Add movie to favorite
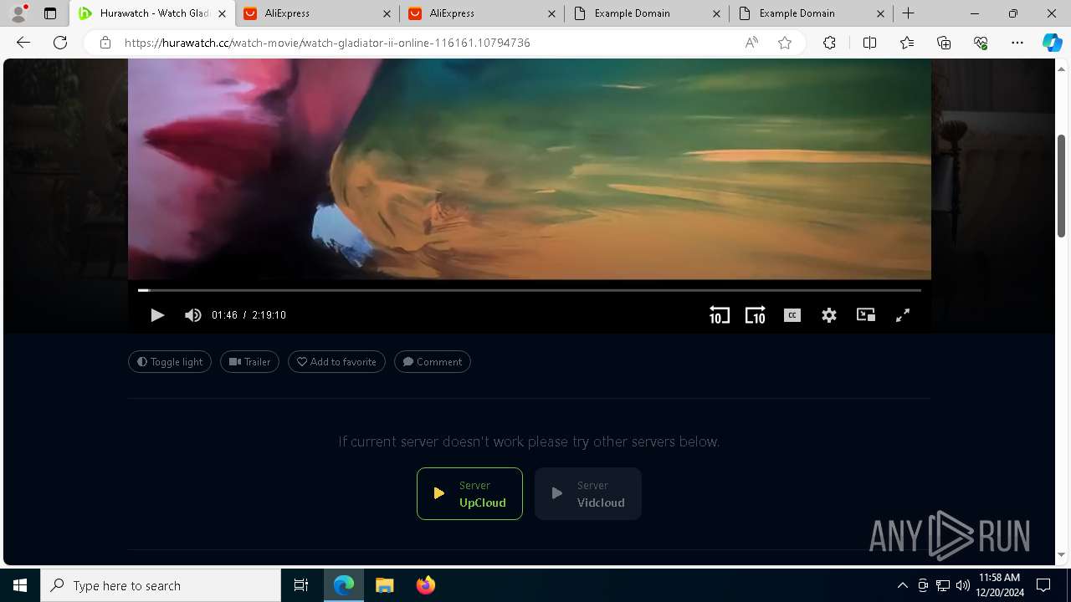The image size is (1071, 602). [x=336, y=362]
